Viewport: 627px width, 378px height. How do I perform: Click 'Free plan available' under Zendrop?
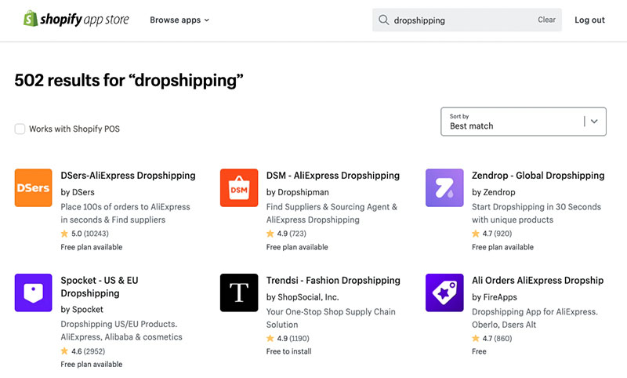pos(502,247)
